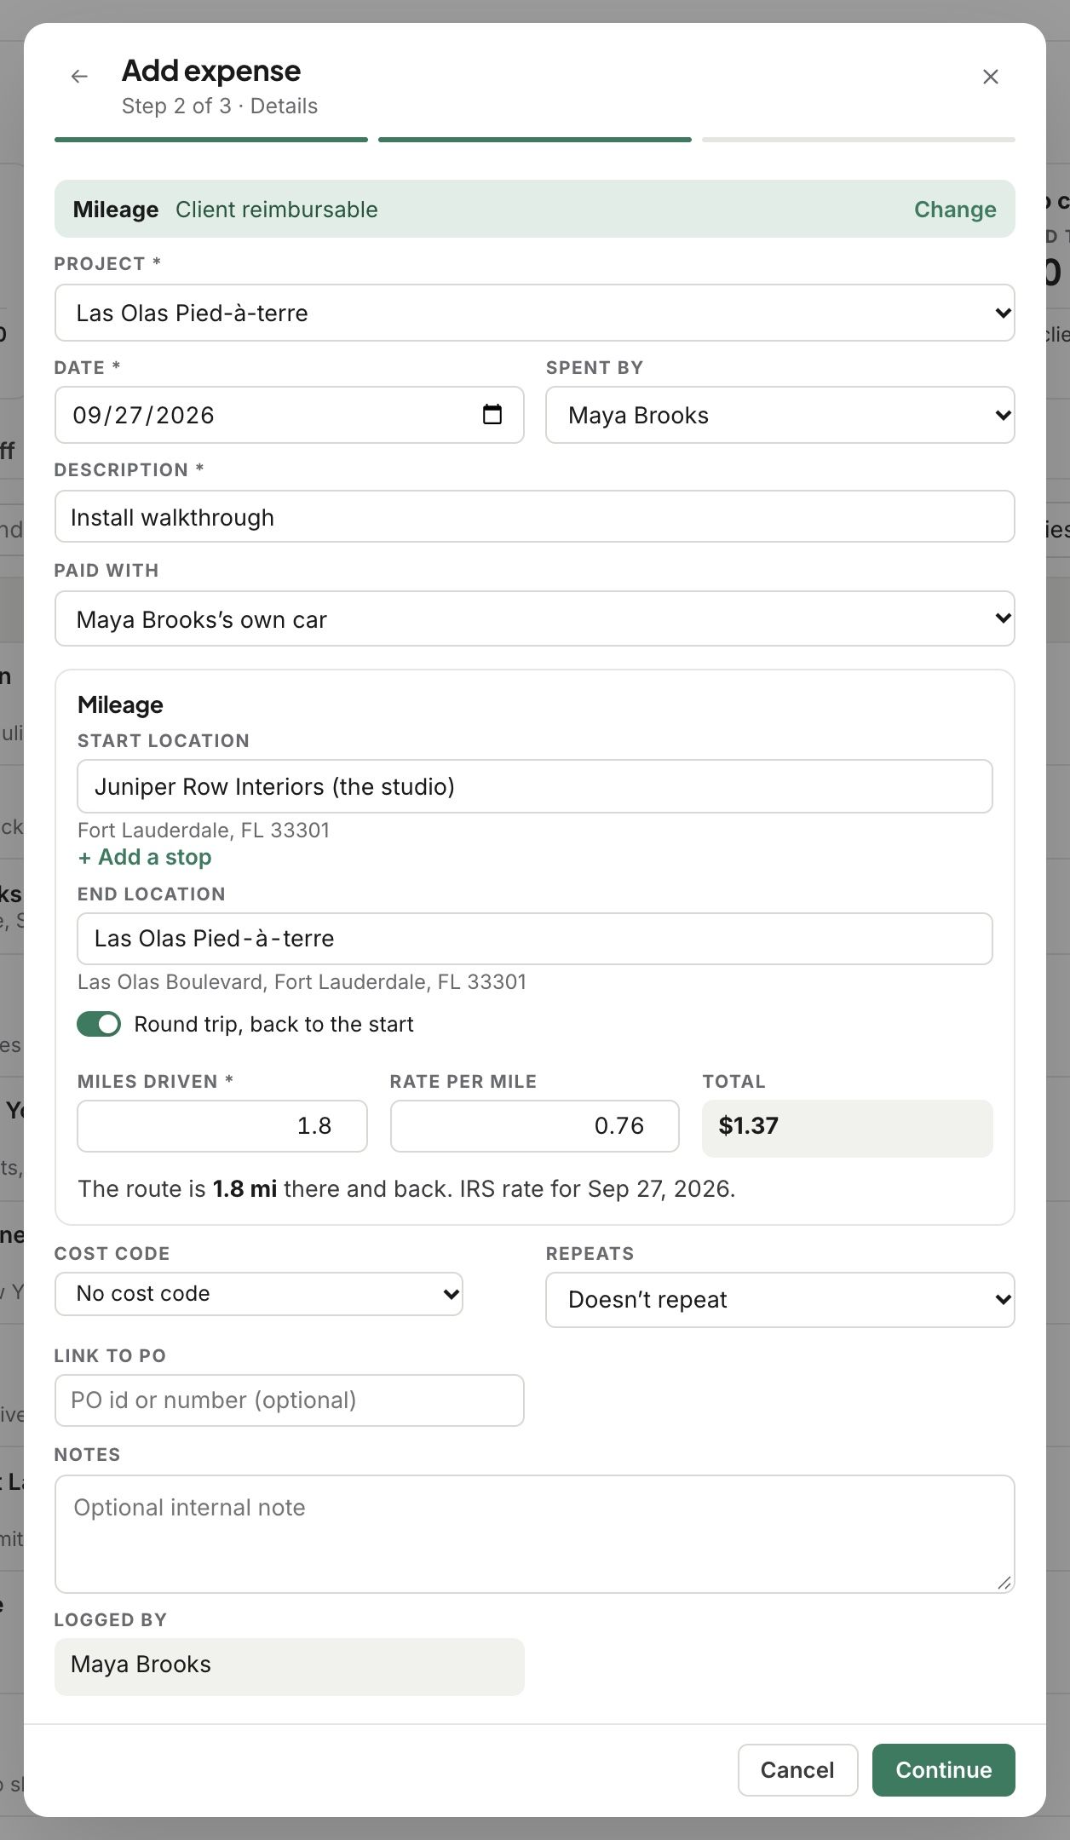Click Change expense type link

coord(955,210)
